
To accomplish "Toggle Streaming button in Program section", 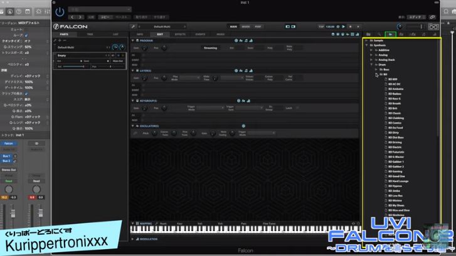I will tap(211, 48).
